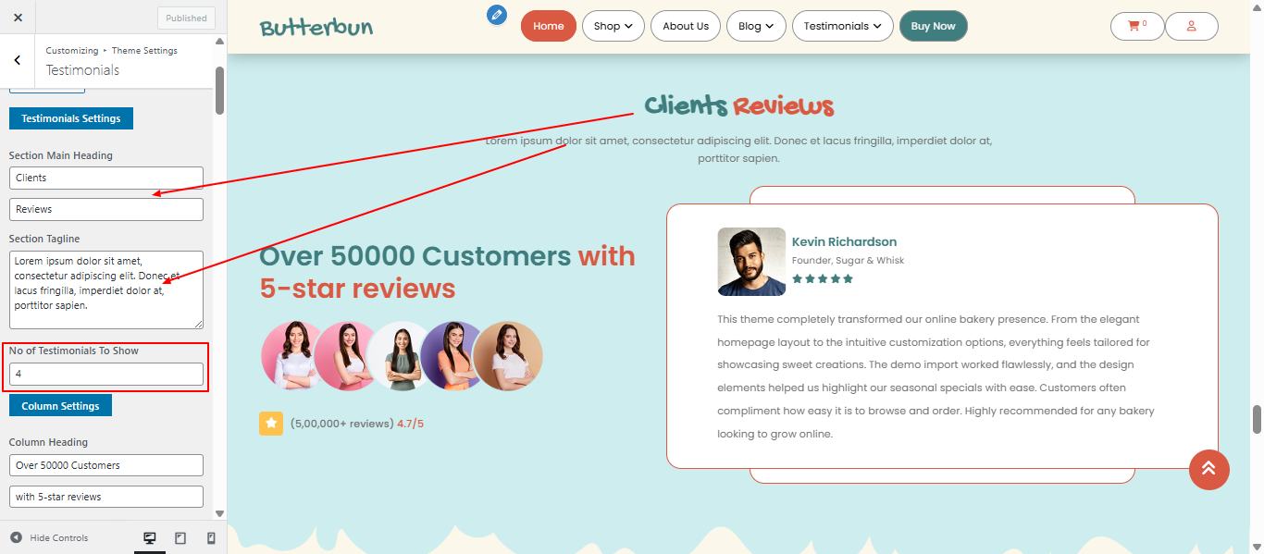Screen dimensions: 1264x554
Task: Open the About Us menu item
Action: [x=685, y=26]
